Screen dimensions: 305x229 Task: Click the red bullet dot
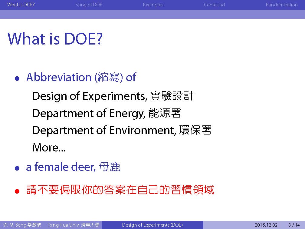pyautogui.click(x=17, y=191)
